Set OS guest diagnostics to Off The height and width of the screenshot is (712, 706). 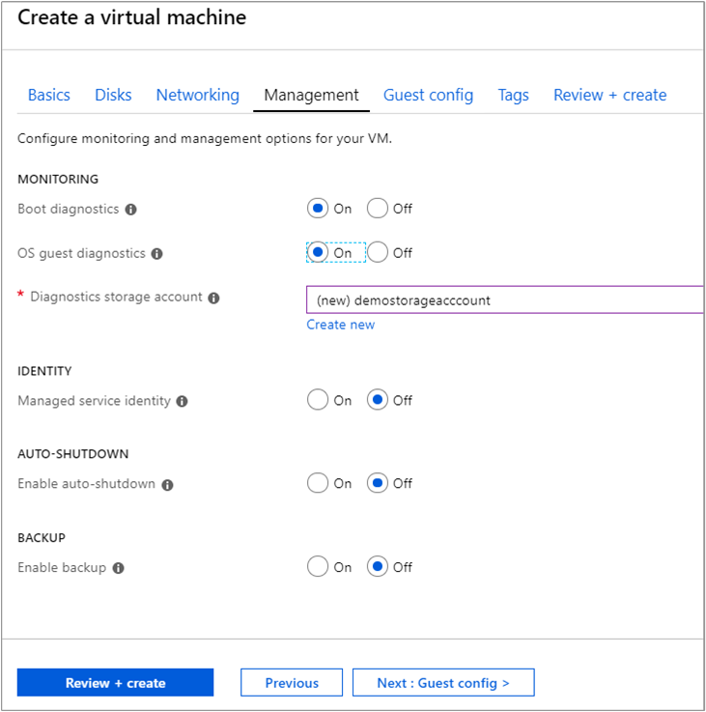tap(378, 252)
